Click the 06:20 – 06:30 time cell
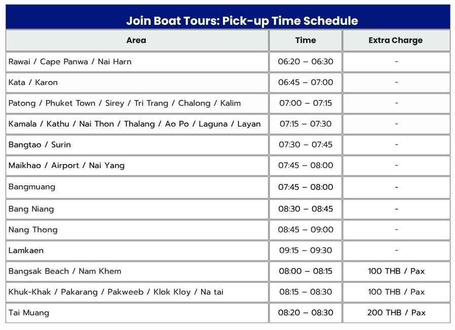Viewport: 455px width, 330px height. point(306,62)
